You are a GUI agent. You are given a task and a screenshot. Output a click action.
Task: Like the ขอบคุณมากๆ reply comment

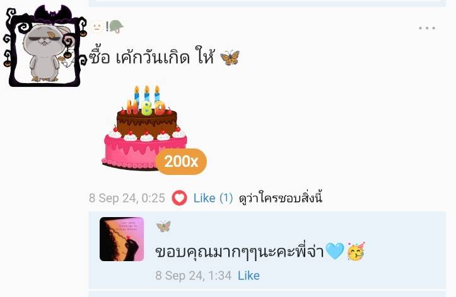tap(248, 276)
